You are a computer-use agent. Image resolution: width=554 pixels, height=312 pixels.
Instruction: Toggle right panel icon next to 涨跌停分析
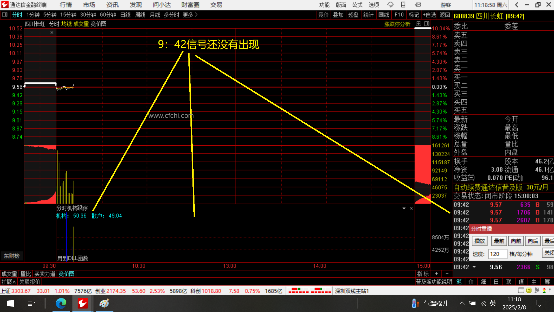point(427,24)
